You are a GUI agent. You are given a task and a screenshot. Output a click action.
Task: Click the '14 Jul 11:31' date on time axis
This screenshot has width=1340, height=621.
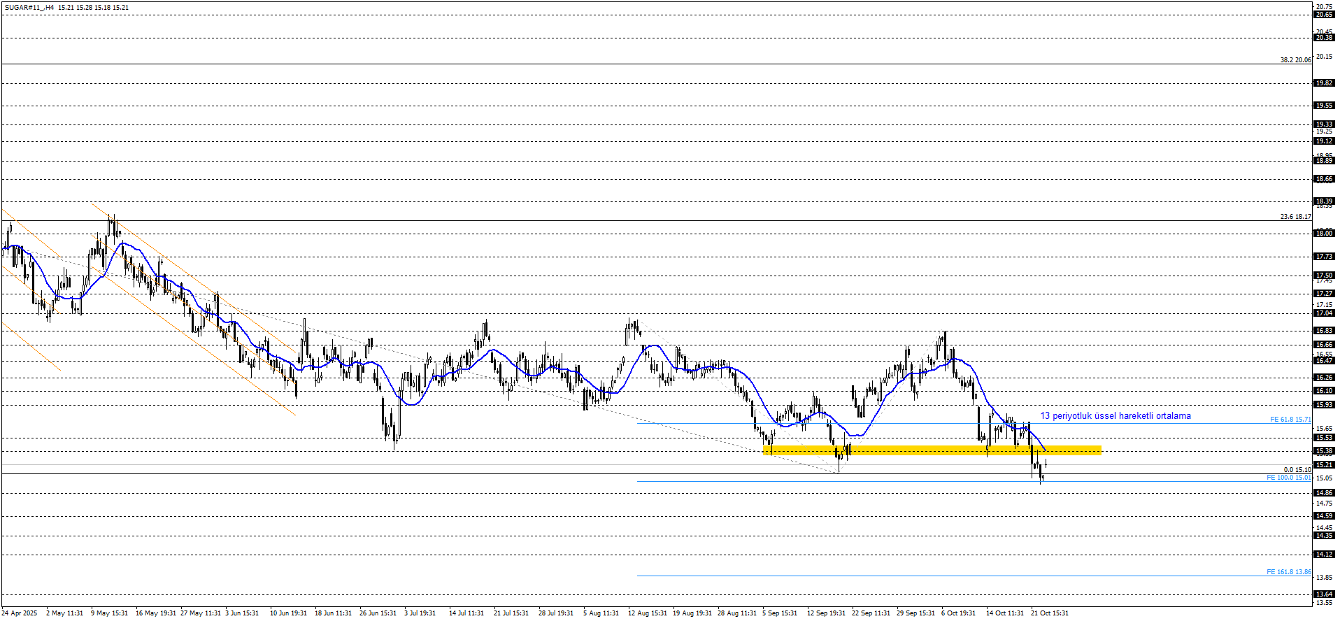pyautogui.click(x=466, y=613)
